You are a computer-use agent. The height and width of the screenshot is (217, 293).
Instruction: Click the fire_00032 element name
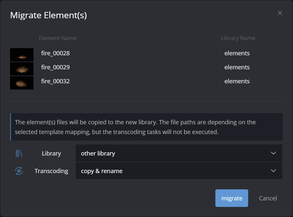(56, 81)
